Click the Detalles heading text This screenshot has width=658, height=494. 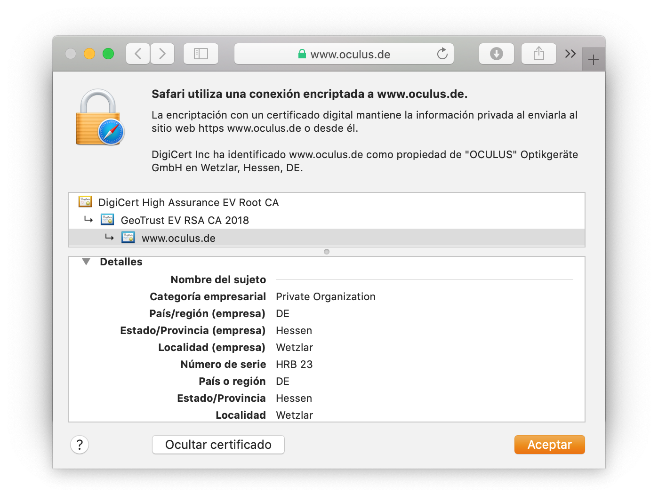coord(121,262)
